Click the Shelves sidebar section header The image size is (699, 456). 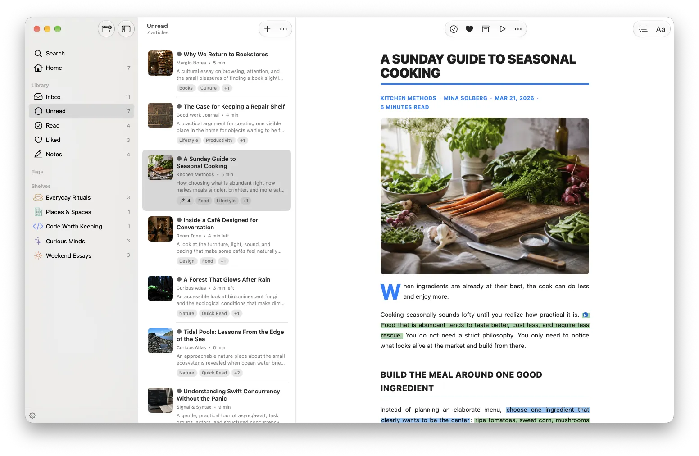41,186
